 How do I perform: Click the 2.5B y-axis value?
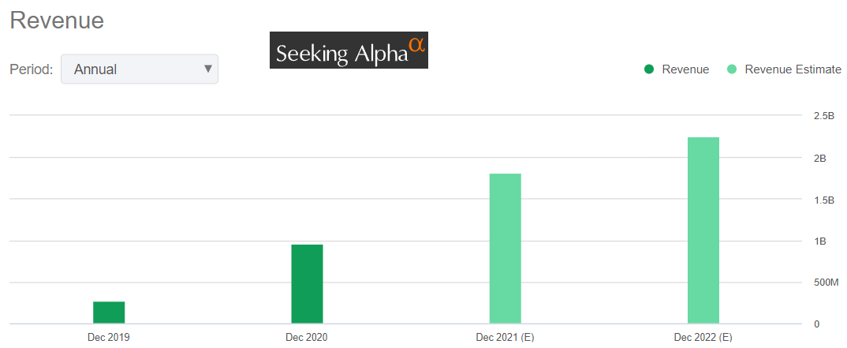(x=824, y=116)
